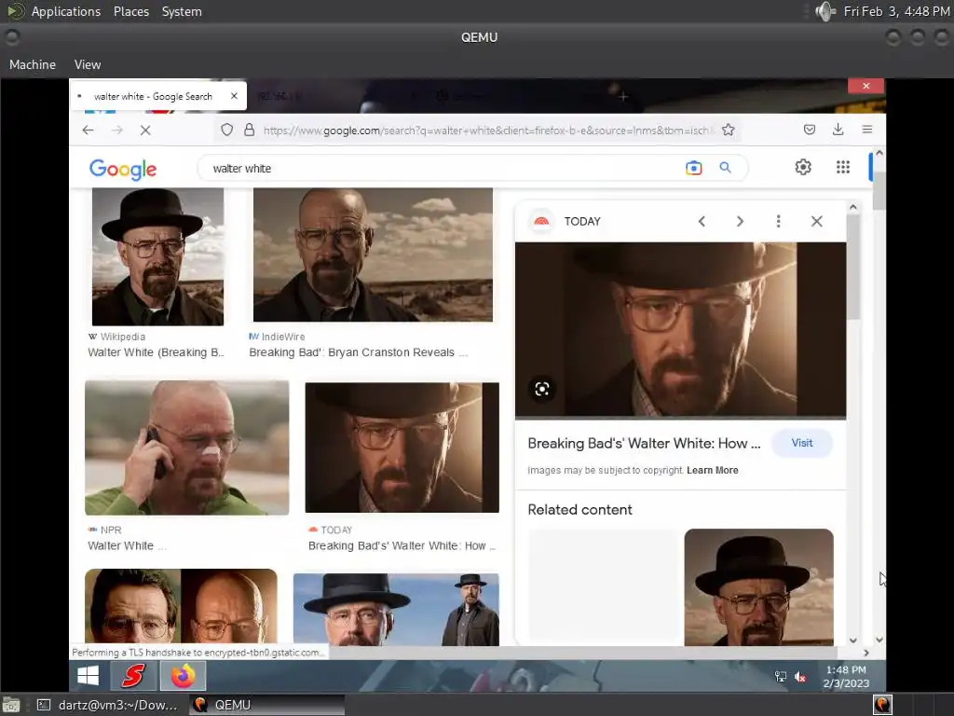Click the Firefox forward arrow button
The image size is (954, 716).
point(116,130)
